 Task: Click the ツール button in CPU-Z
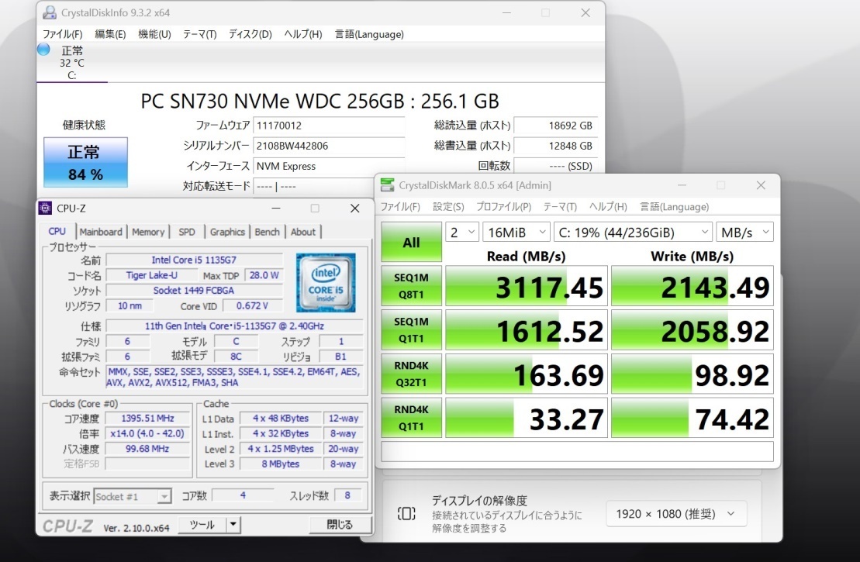[202, 525]
